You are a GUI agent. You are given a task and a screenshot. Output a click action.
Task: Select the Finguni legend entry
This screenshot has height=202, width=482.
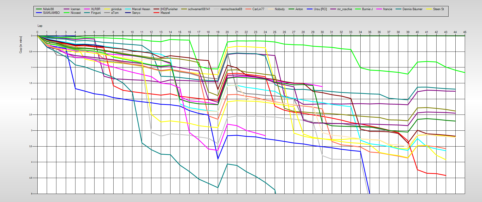pyautogui.click(x=96, y=13)
